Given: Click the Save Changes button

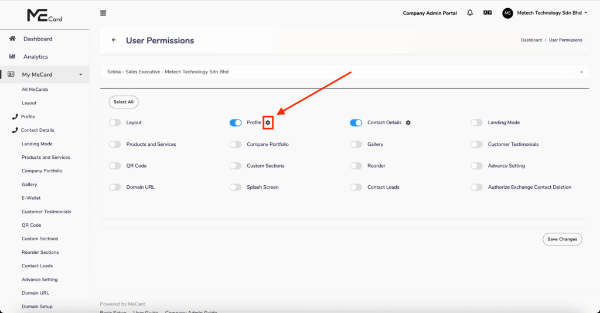Looking at the screenshot, I should (562, 239).
